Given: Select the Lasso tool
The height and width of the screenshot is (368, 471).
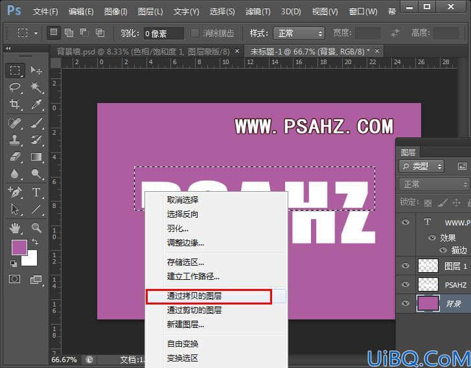Looking at the screenshot, I should tap(15, 87).
